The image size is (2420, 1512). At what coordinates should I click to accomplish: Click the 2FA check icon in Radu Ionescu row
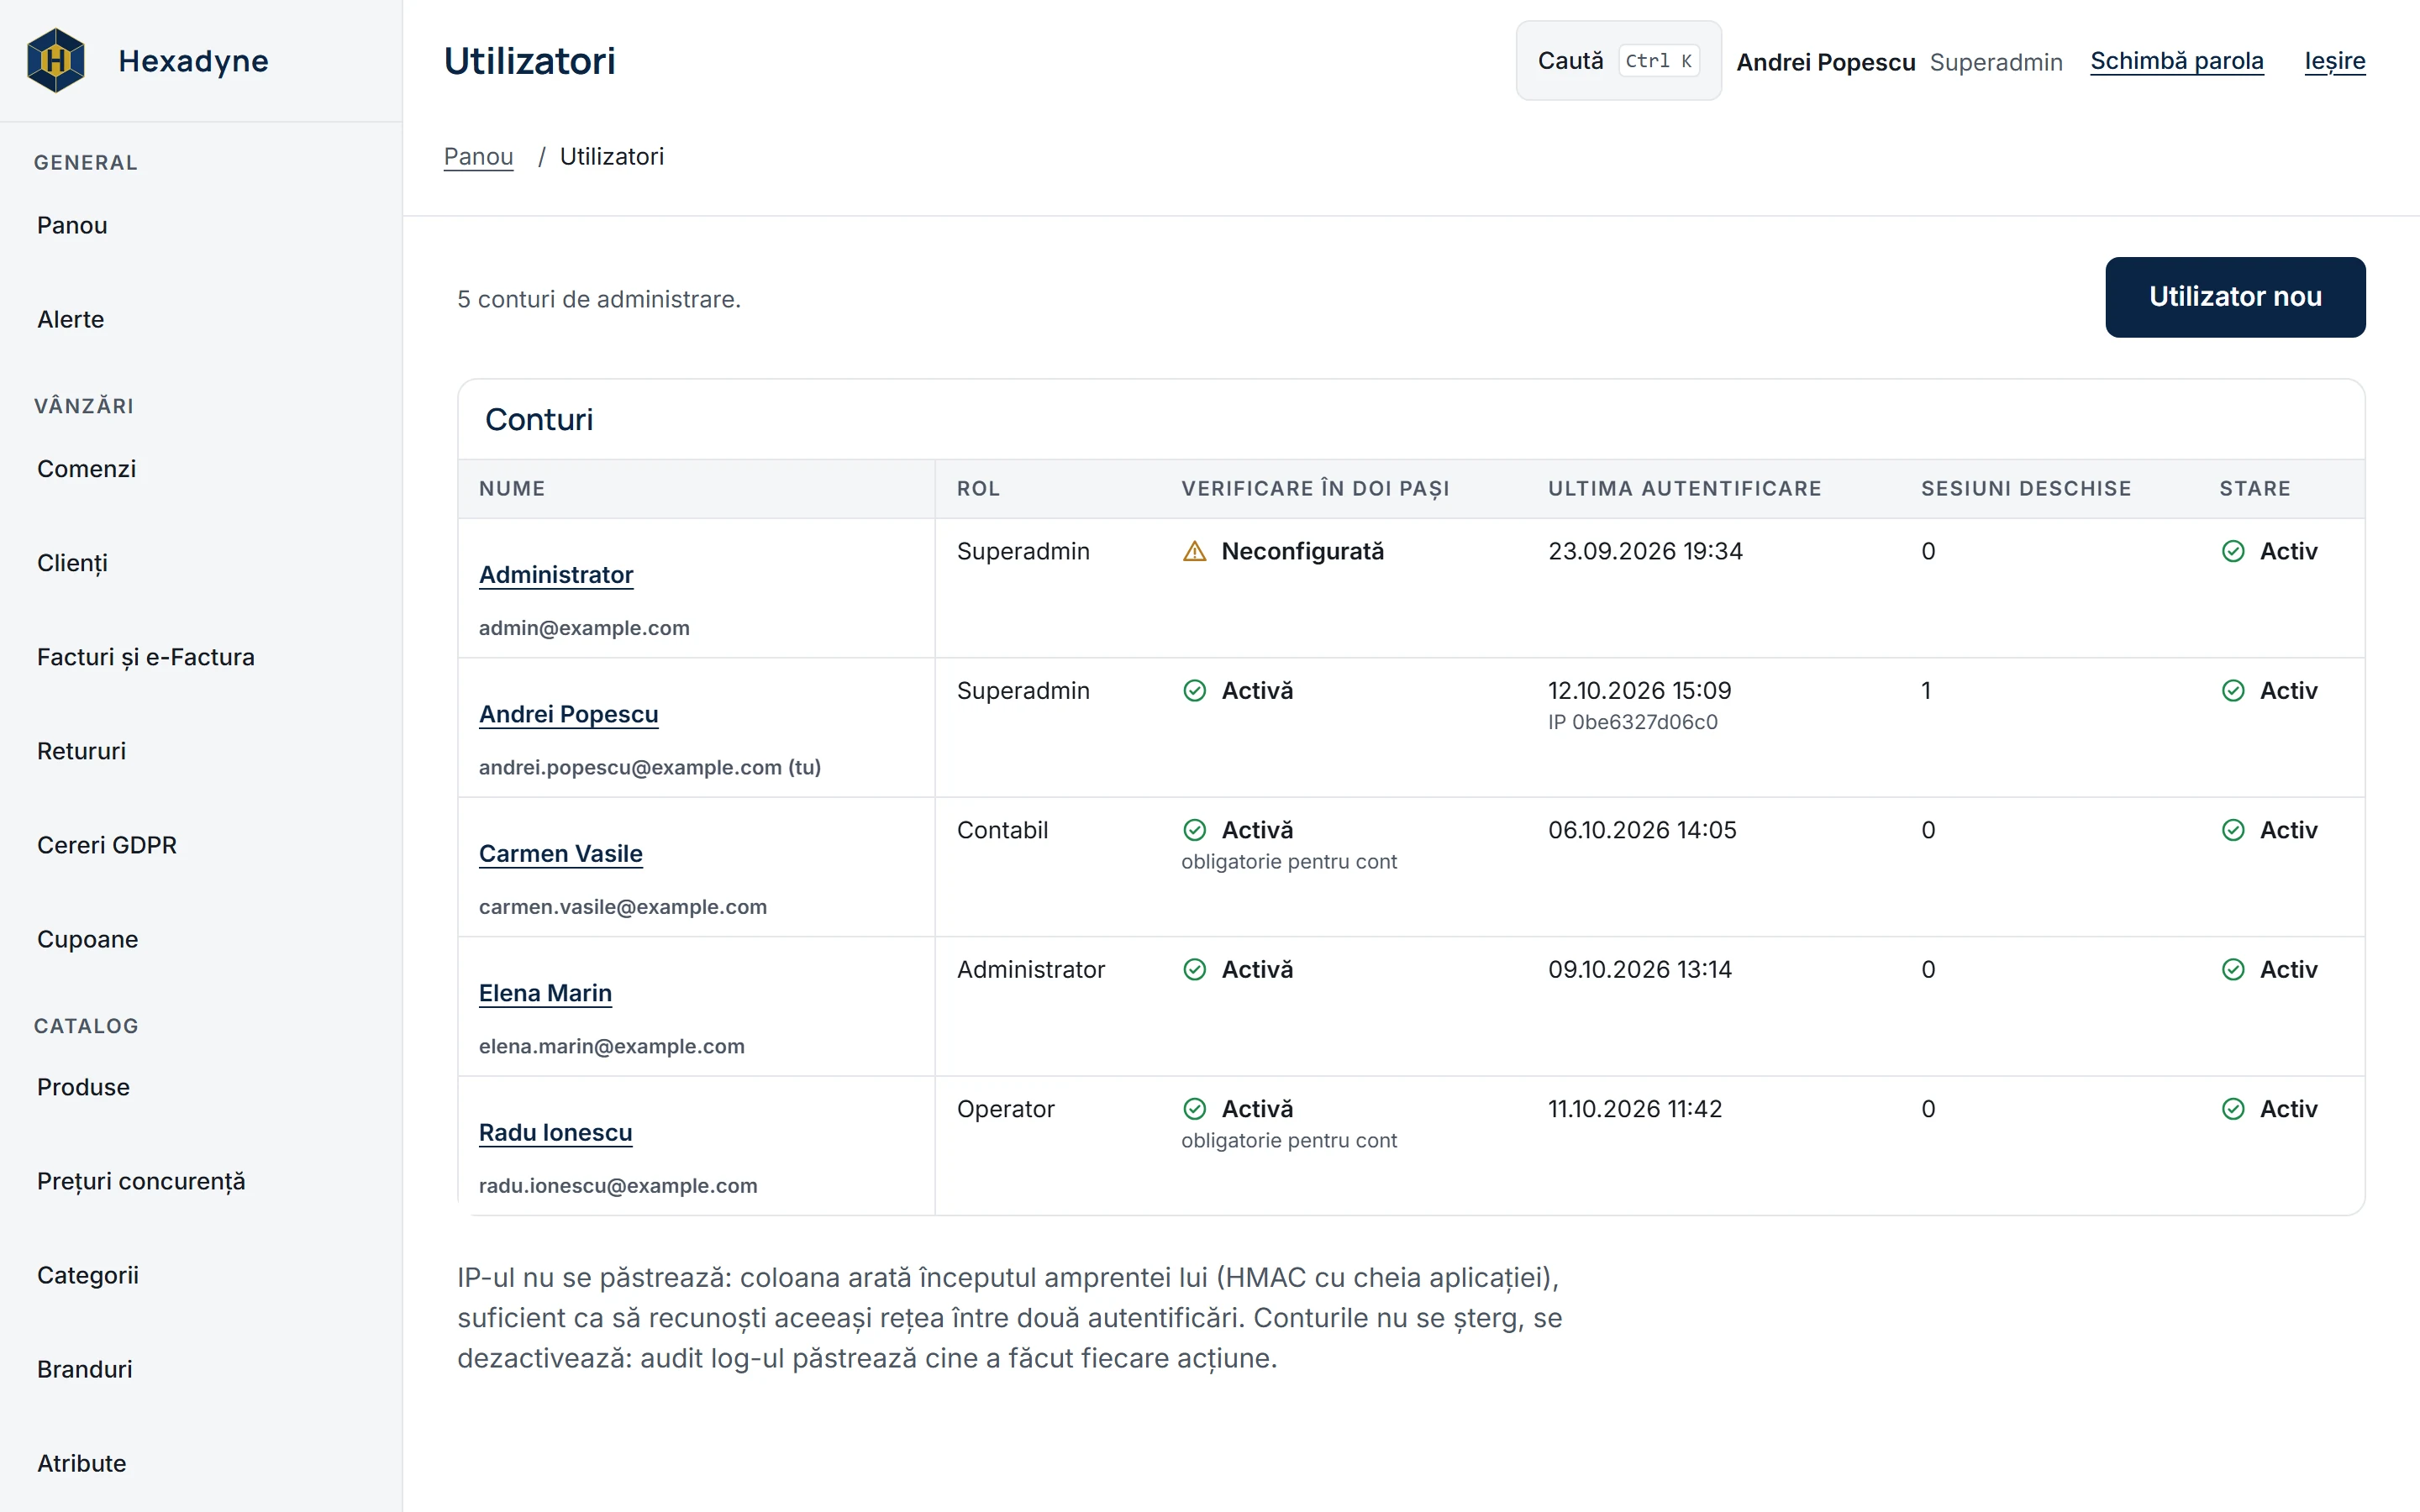pos(1194,1108)
